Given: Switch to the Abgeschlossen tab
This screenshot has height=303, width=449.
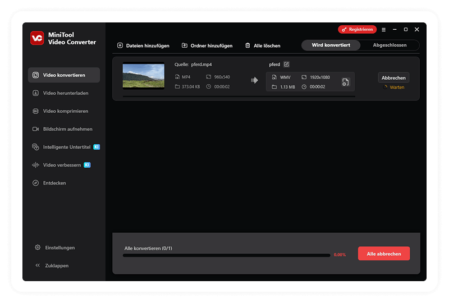Looking at the screenshot, I should pyautogui.click(x=390, y=45).
